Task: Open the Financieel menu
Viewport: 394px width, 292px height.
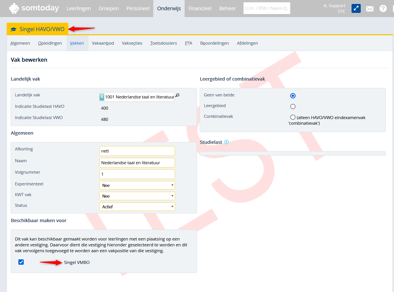Action: coord(200,8)
